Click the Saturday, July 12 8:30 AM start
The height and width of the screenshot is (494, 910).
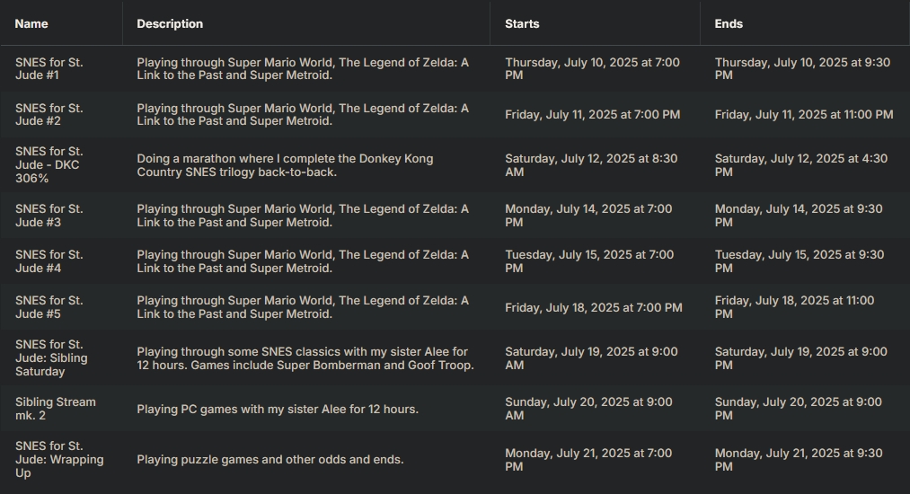tap(591, 165)
